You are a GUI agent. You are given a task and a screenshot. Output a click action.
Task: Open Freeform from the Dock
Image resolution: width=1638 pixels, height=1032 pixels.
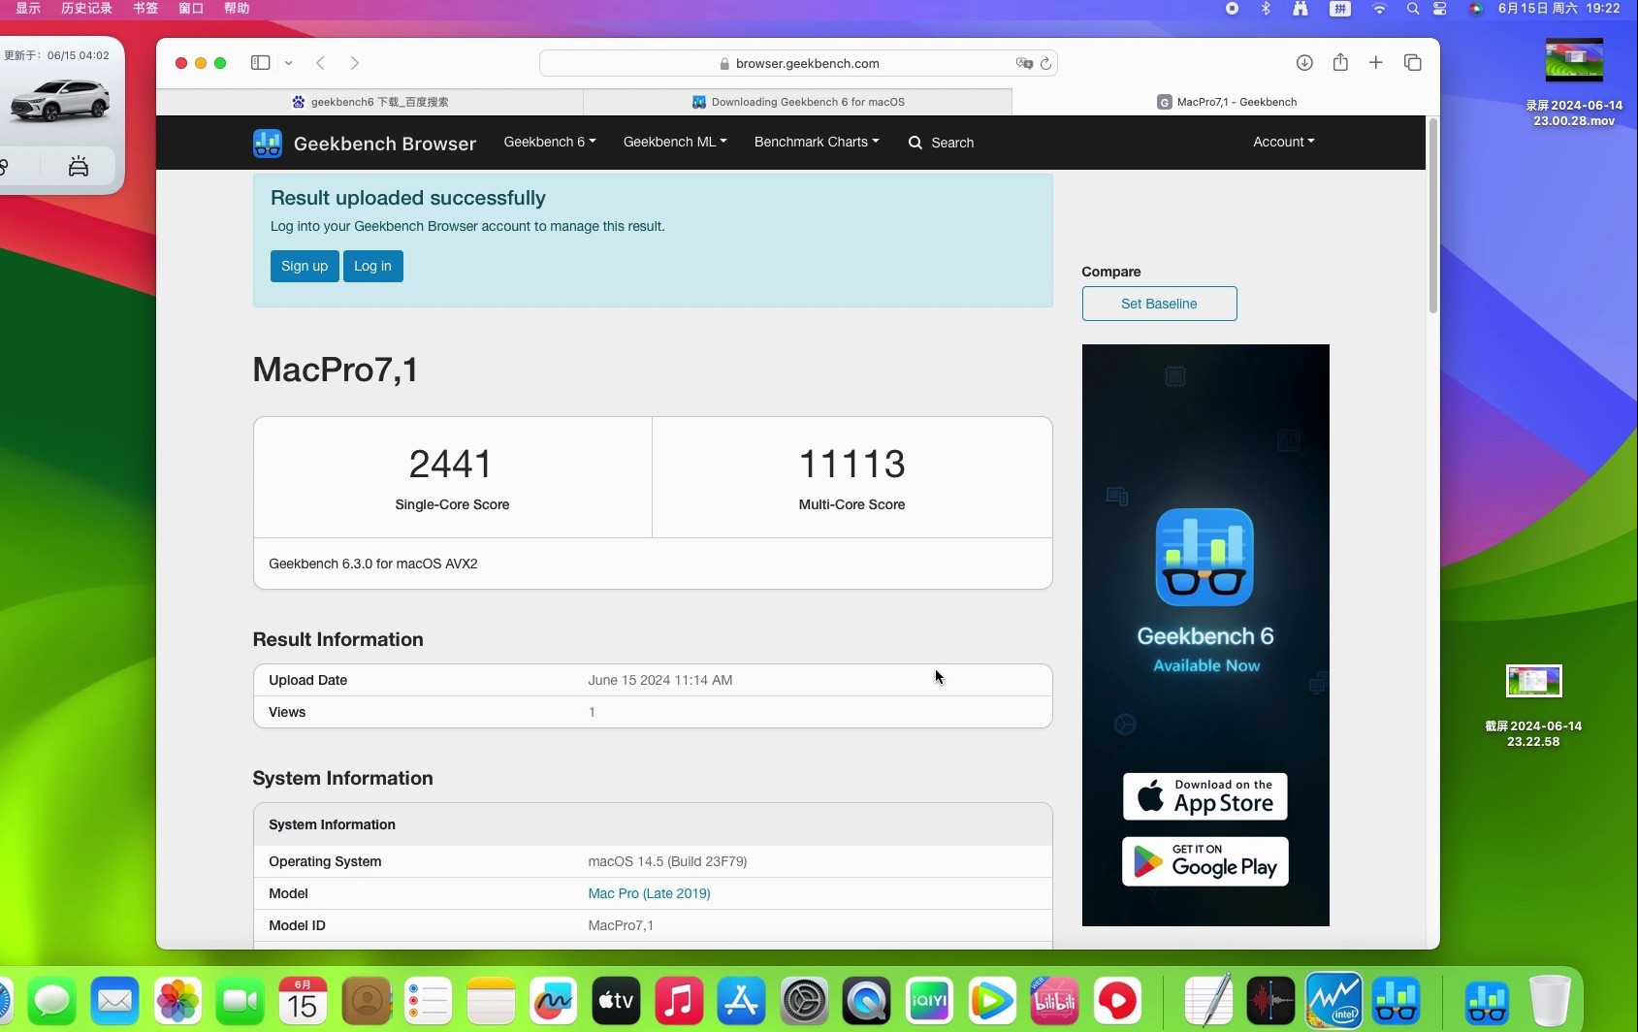point(554,1001)
